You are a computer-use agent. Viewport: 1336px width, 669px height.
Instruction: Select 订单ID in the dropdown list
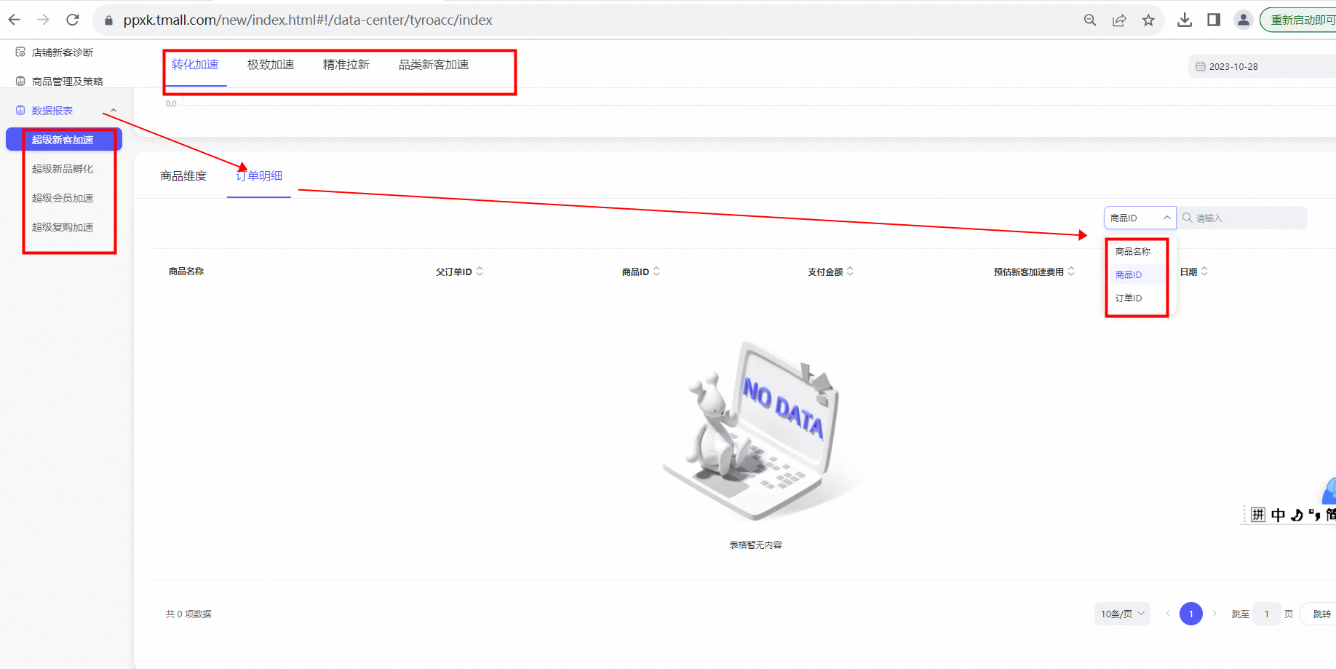pos(1129,298)
